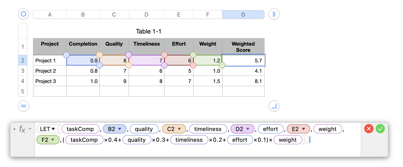This screenshot has height=167, width=403.
Task: Click the blue selection handle above B2
Action: (x=66, y=55)
